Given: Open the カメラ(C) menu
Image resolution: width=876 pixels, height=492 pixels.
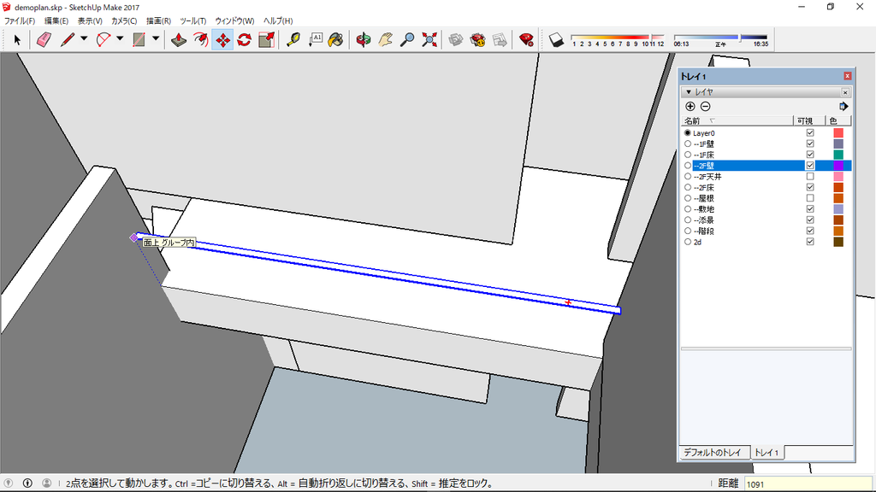Looking at the screenshot, I should 124,20.
